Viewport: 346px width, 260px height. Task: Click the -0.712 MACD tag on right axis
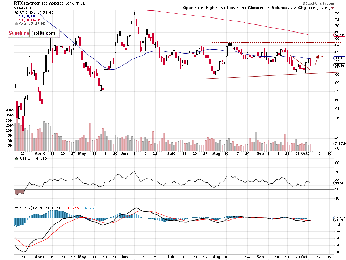point(339,220)
